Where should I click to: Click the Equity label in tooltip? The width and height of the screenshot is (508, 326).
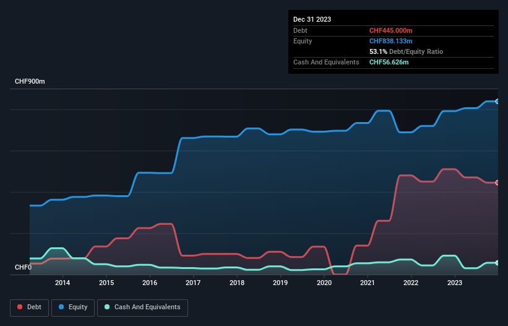[x=303, y=41]
